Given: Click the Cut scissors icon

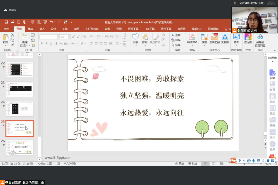Looking at the screenshot, I should [x=12, y=35].
